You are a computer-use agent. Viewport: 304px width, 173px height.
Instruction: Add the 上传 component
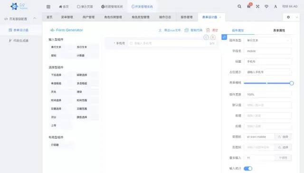coord(61,125)
